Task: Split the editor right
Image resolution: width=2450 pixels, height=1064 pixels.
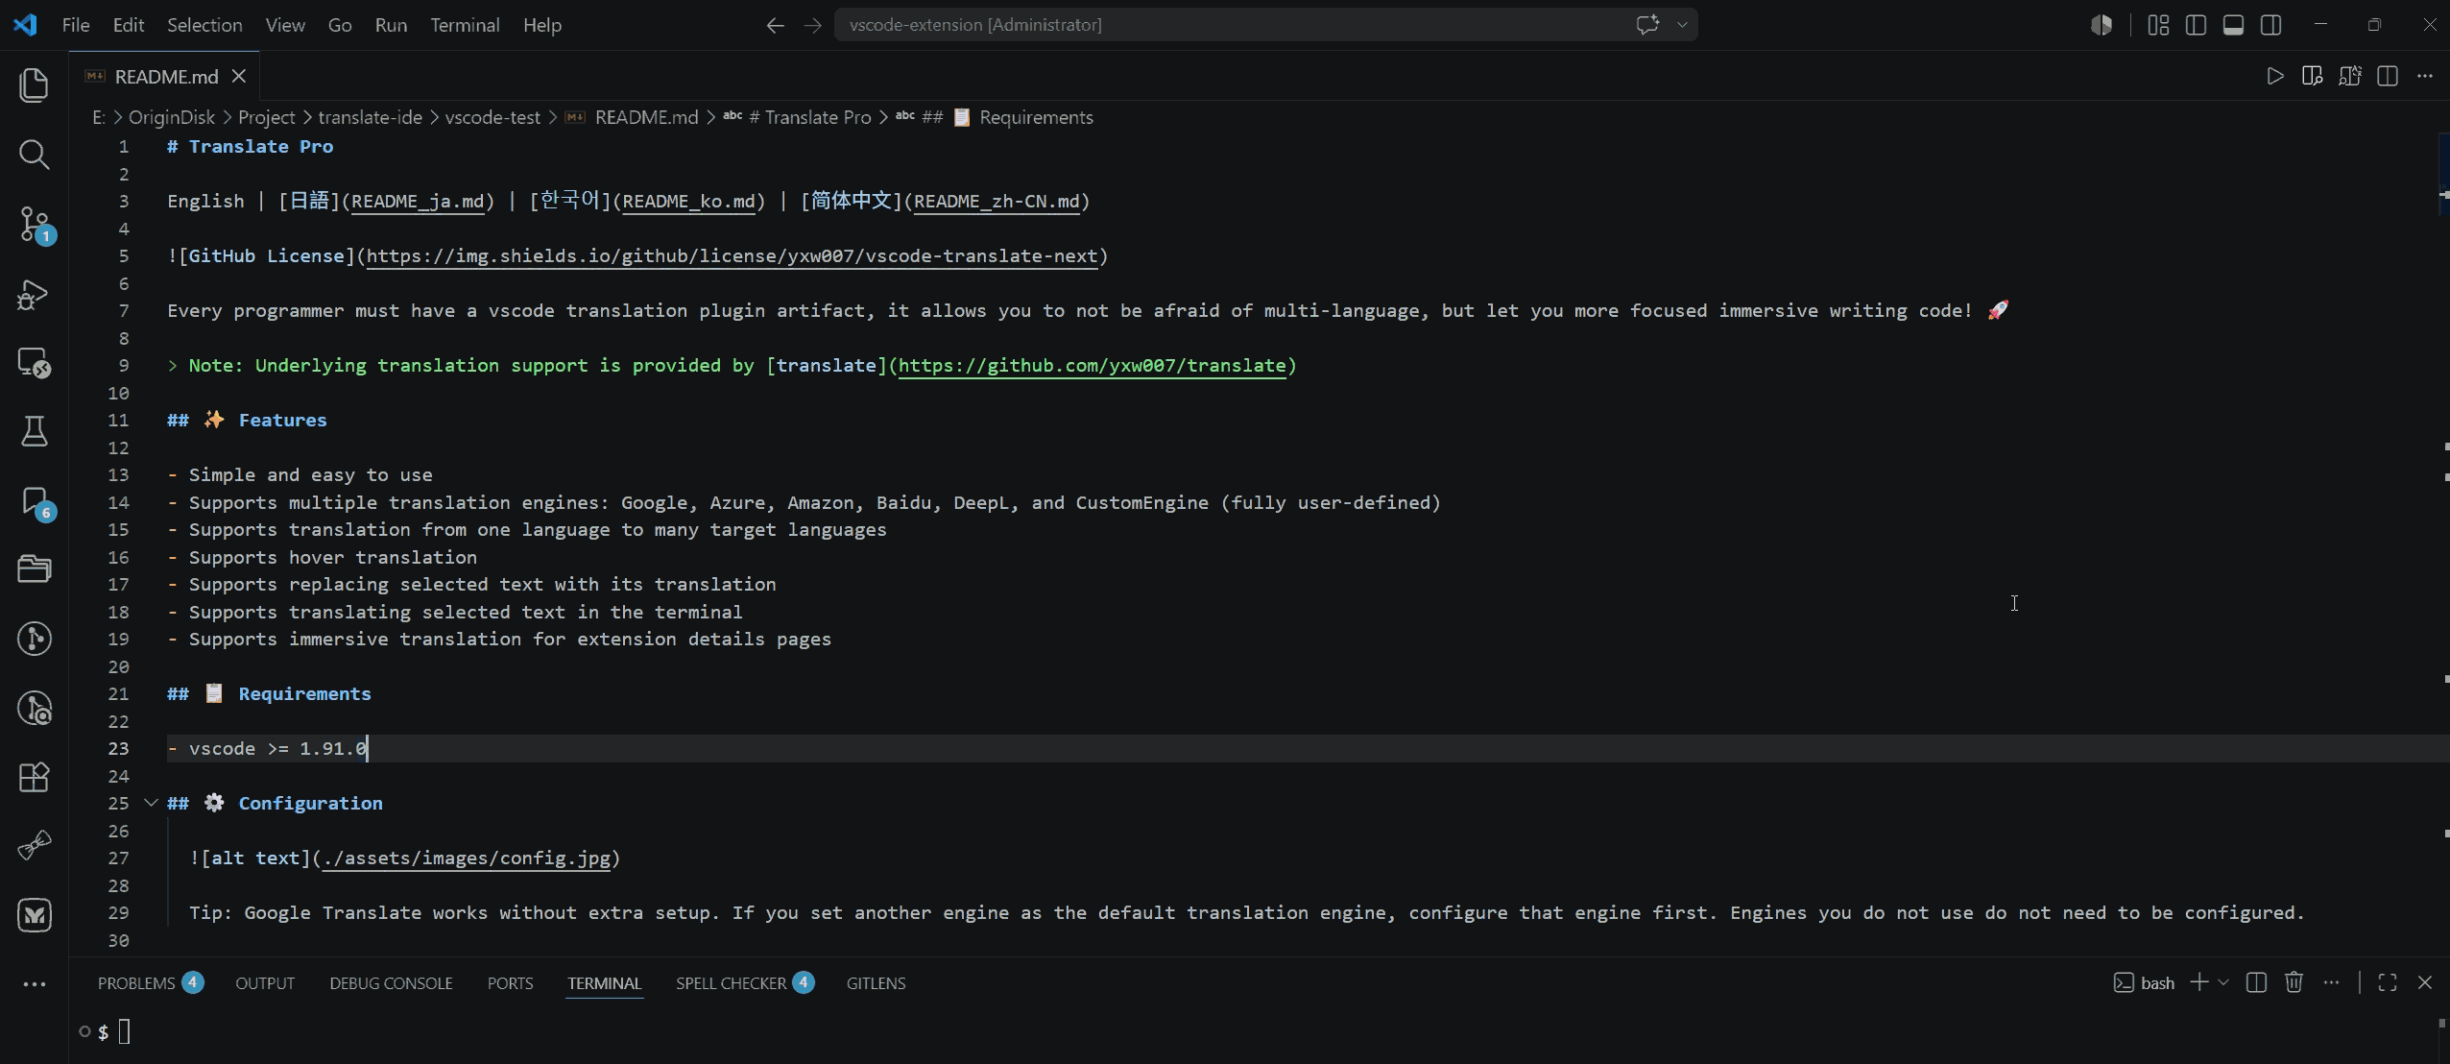Action: click(x=2388, y=76)
